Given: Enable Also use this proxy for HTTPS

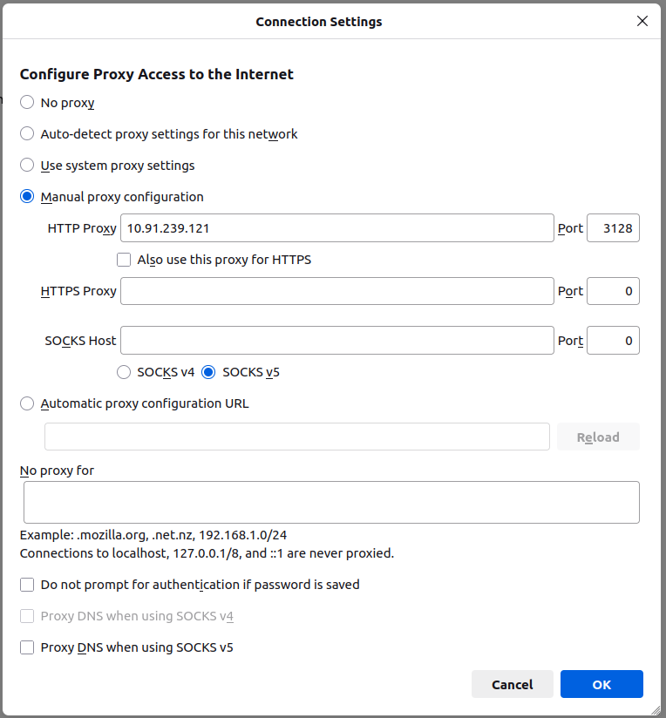Looking at the screenshot, I should tap(124, 260).
